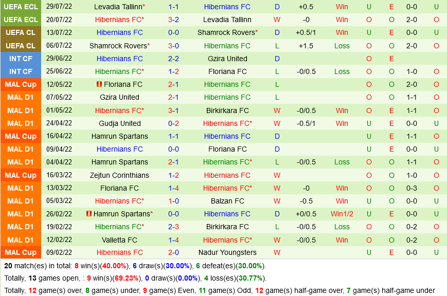Click the UEFA CL badge dated 13/07/22
This screenshot has height=296, width=447.
point(21,32)
